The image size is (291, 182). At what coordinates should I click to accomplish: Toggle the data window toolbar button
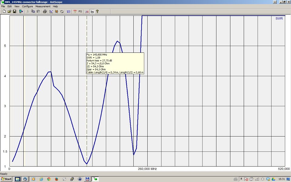point(92,12)
